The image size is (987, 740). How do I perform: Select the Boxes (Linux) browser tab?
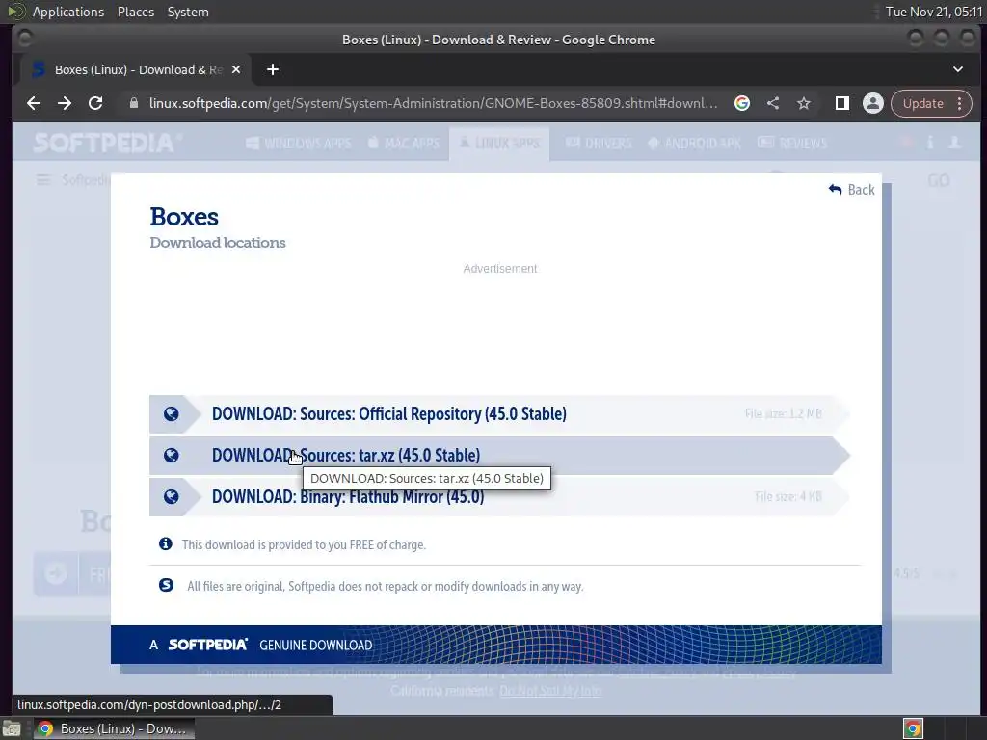[x=135, y=69]
